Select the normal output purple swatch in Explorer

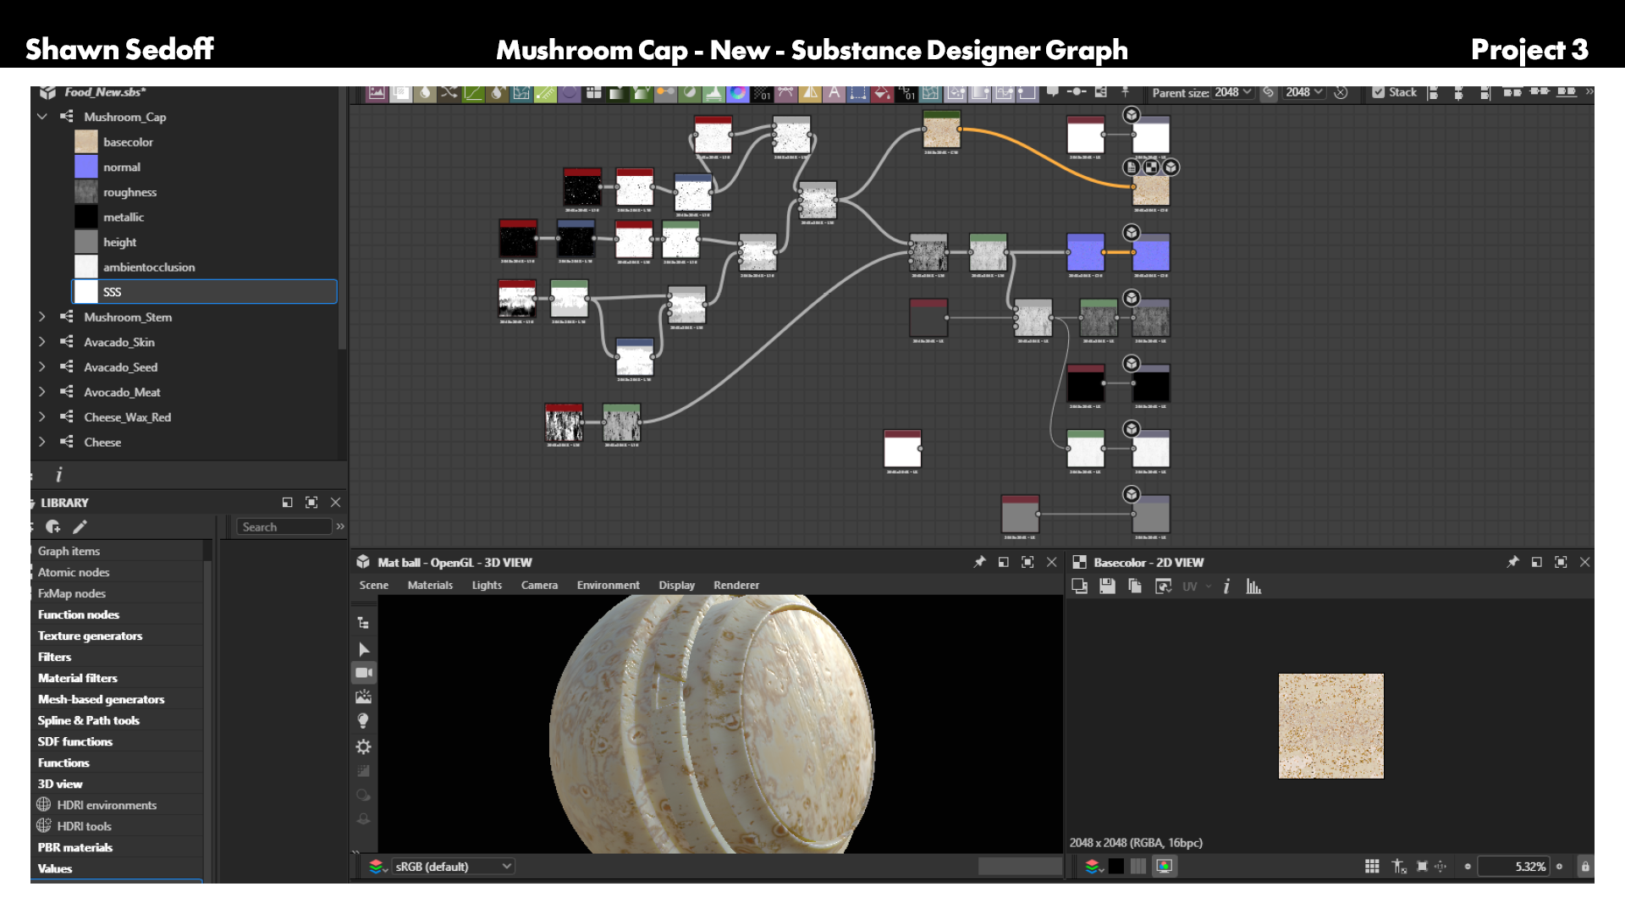coord(86,167)
